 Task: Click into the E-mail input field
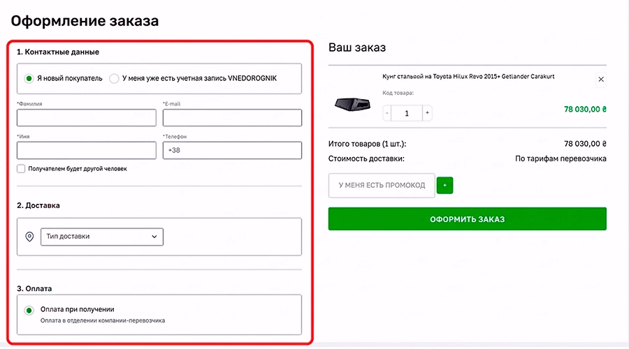point(232,117)
